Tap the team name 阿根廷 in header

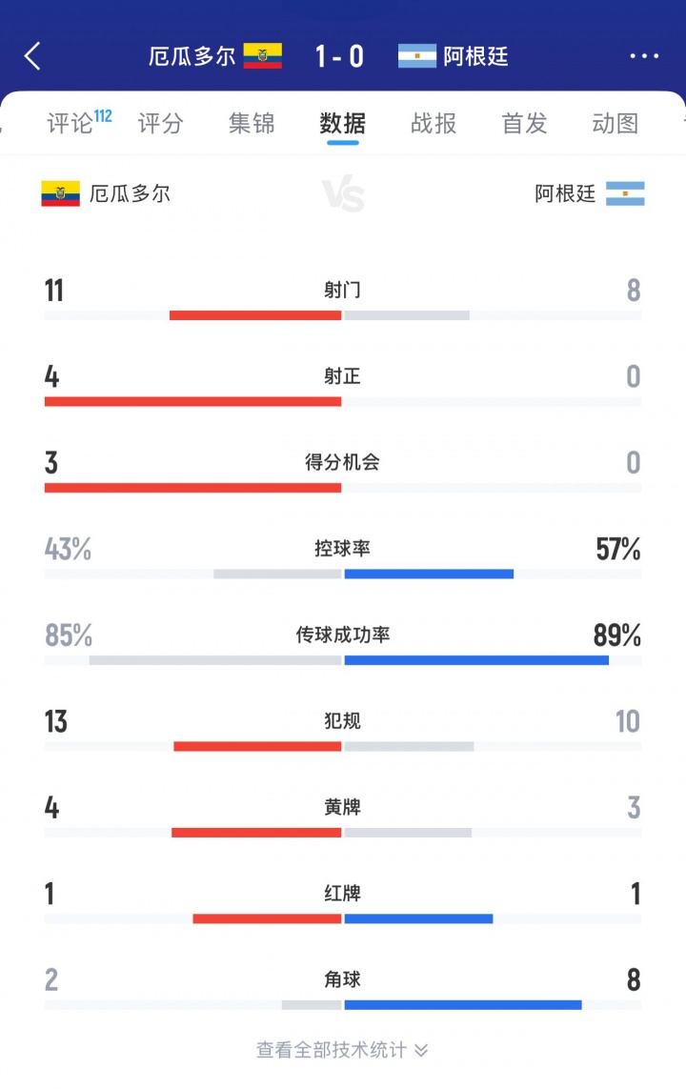coord(476,55)
